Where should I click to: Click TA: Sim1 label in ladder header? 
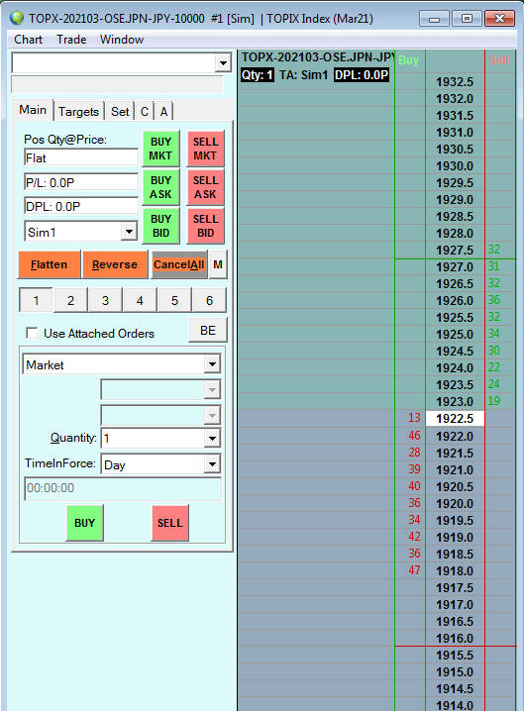(303, 75)
